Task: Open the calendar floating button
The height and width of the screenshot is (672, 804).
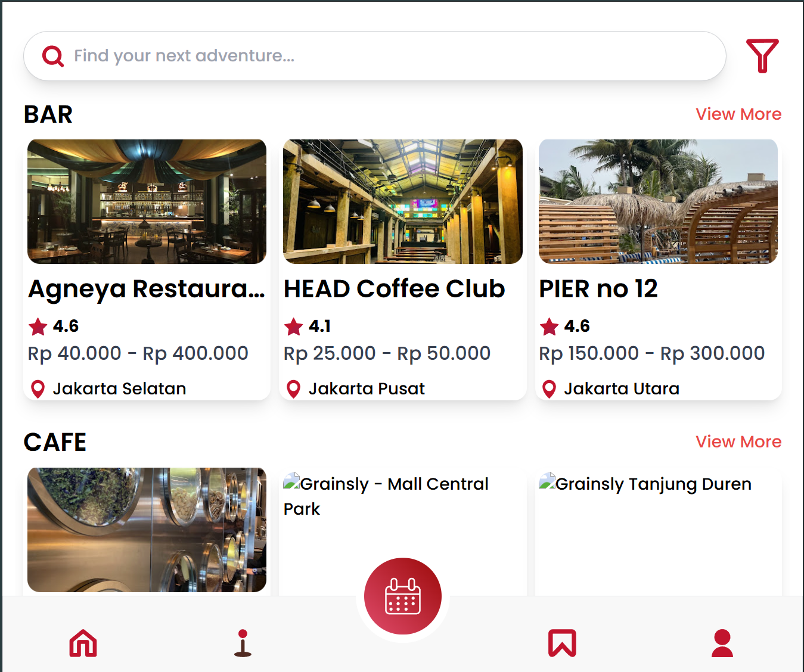Action: [403, 596]
